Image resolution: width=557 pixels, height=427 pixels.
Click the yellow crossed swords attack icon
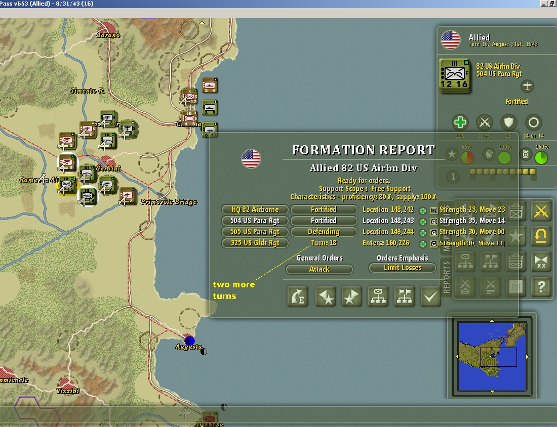541,211
